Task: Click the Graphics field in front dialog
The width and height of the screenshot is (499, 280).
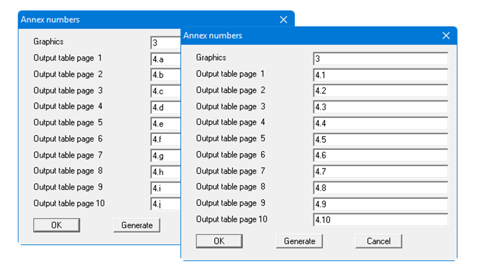Action: point(380,59)
